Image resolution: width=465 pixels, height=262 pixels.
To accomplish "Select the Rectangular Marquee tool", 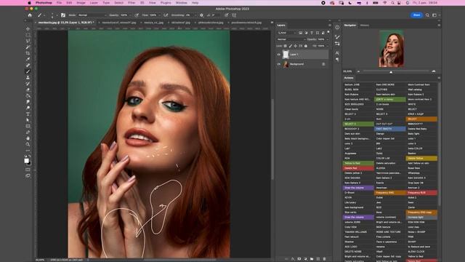I will 28,35.
